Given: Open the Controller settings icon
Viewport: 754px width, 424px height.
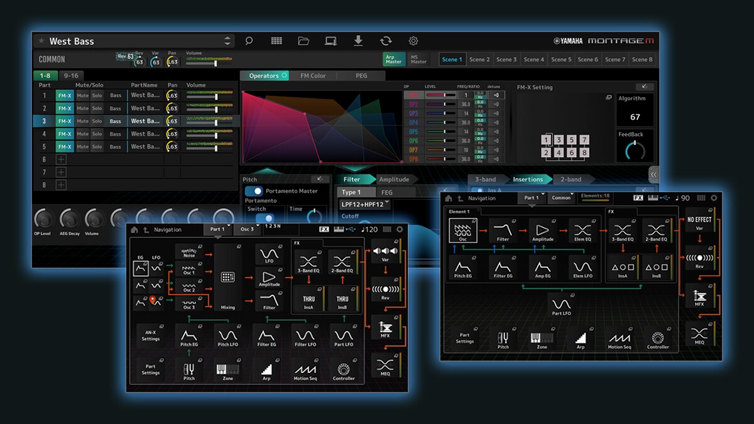Looking at the screenshot, I should 344,369.
